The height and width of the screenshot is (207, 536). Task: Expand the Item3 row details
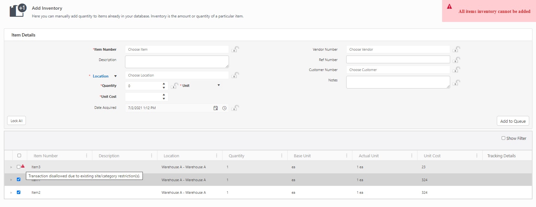pyautogui.click(x=11, y=167)
